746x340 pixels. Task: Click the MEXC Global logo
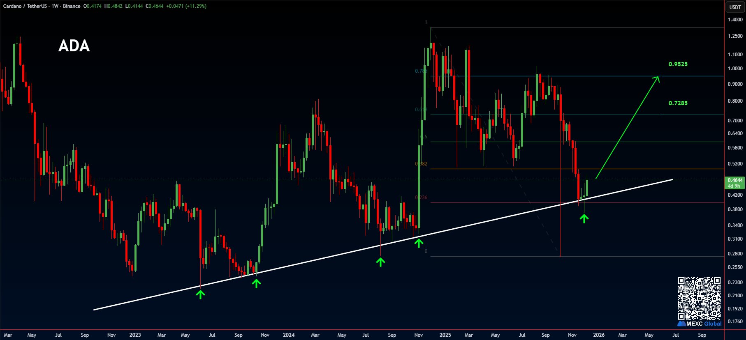coord(699,324)
